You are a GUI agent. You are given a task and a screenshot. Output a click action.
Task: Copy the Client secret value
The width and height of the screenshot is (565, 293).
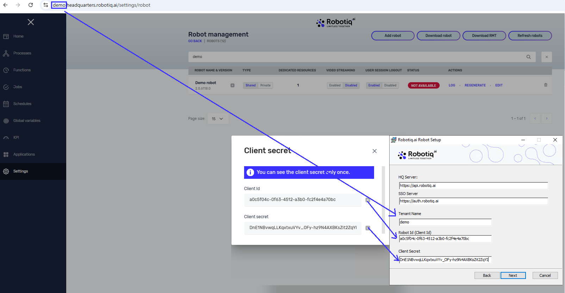368,228
